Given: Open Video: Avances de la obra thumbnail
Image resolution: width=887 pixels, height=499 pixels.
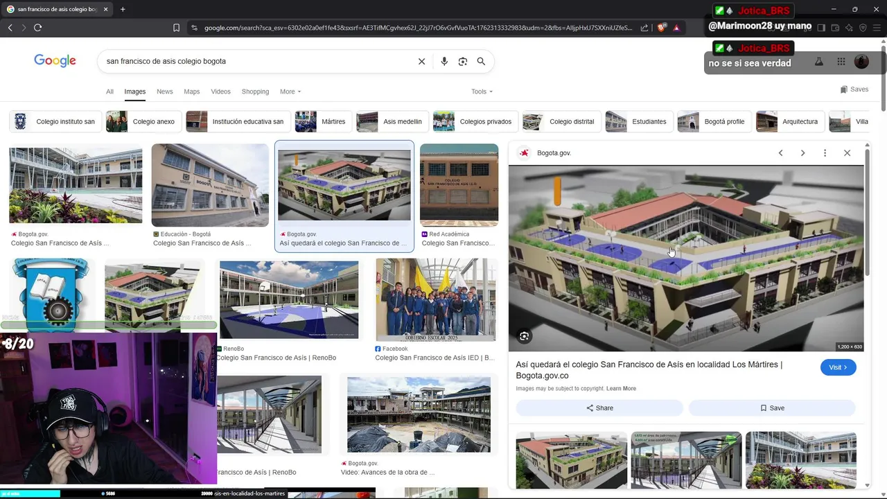Looking at the screenshot, I should [x=419, y=414].
